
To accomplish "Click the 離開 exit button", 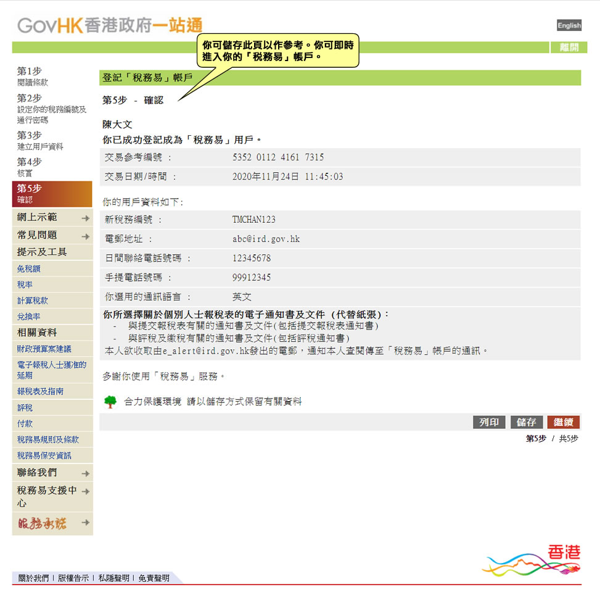I will [568, 46].
